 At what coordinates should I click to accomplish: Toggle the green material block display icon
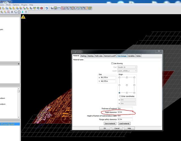[x=56, y=8]
